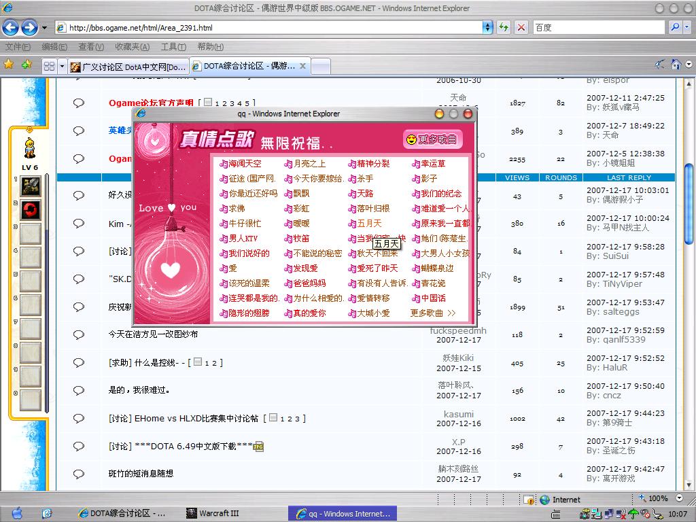
Task: Click the keyboard tray icon
Action: point(555,515)
